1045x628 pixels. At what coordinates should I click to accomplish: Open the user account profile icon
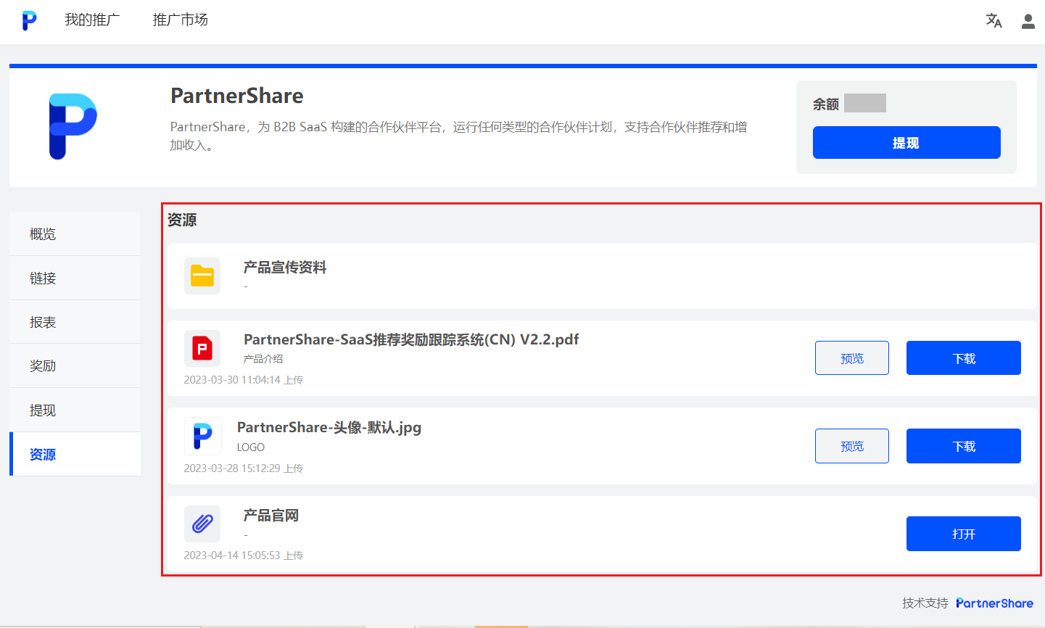coord(1028,21)
